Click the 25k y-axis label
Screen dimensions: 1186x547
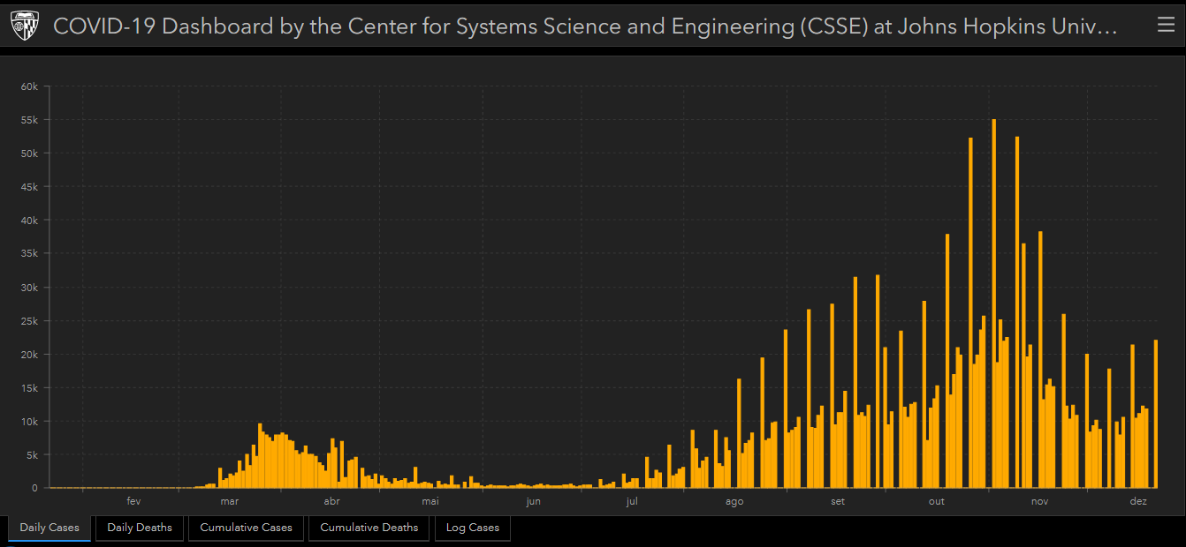point(29,321)
